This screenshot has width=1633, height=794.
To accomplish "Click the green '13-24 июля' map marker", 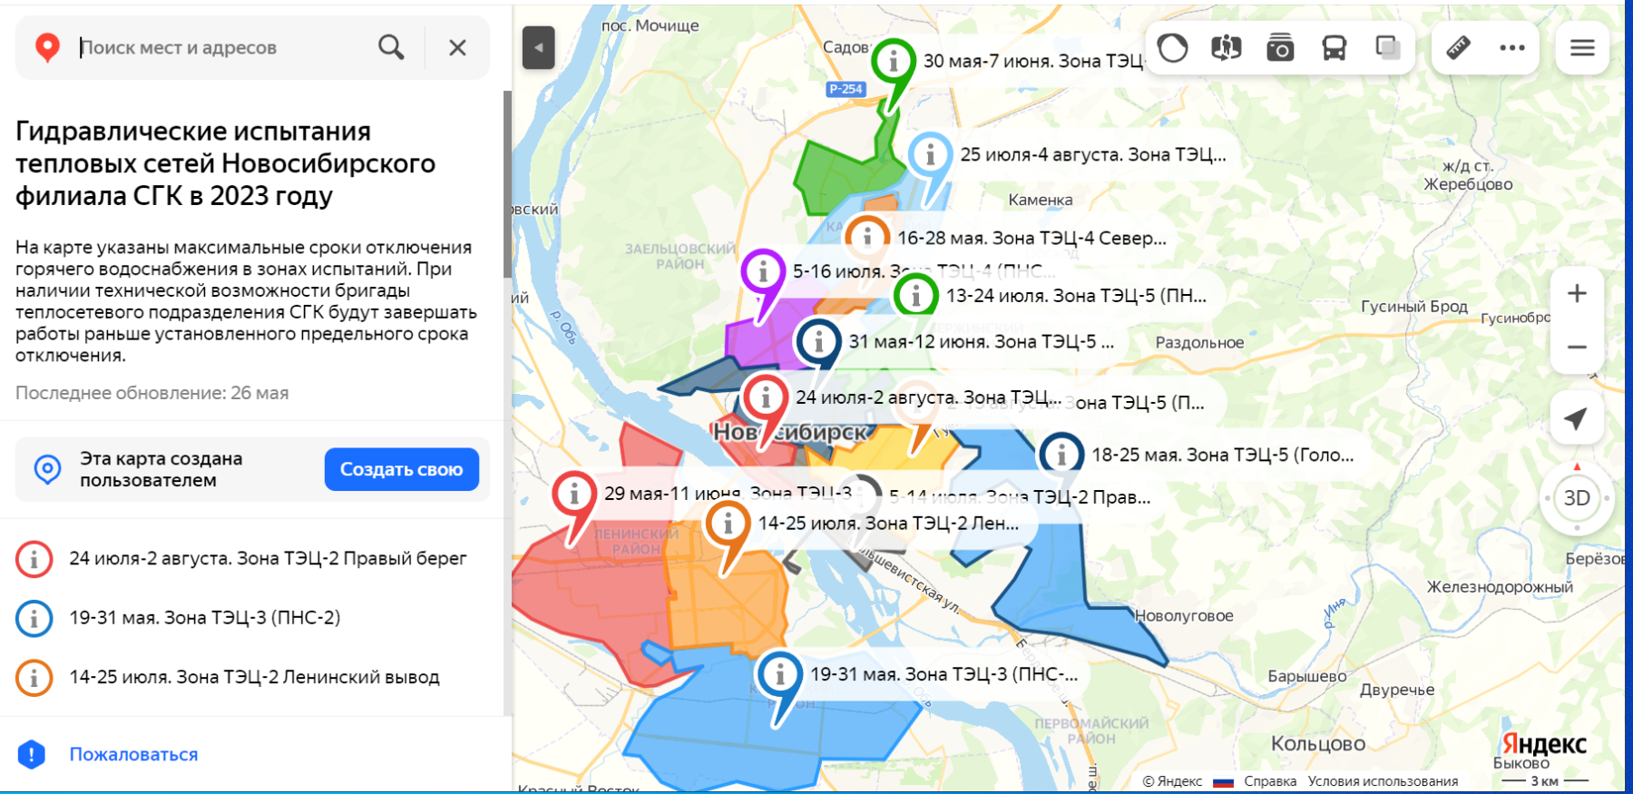I will click(915, 294).
